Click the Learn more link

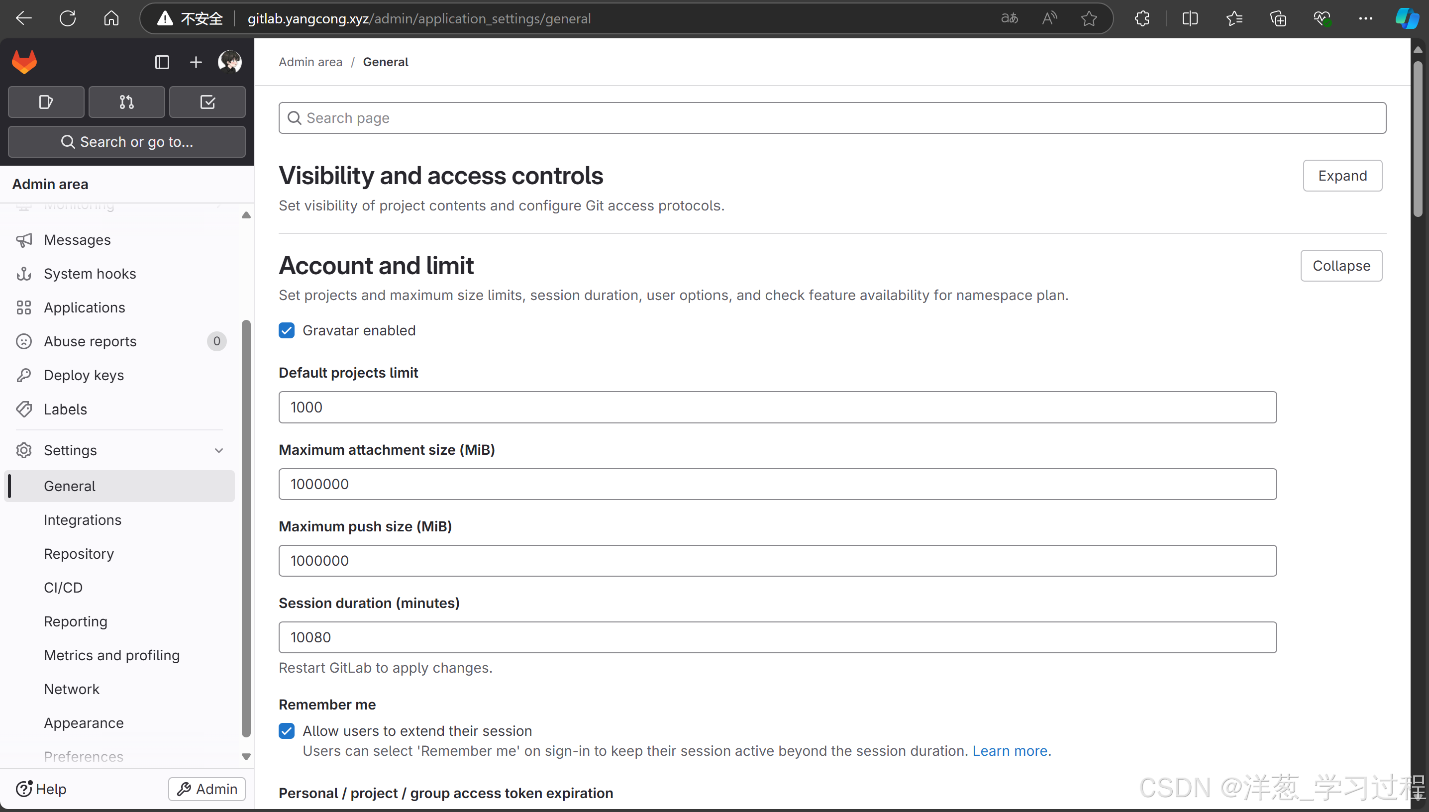[1010, 751]
